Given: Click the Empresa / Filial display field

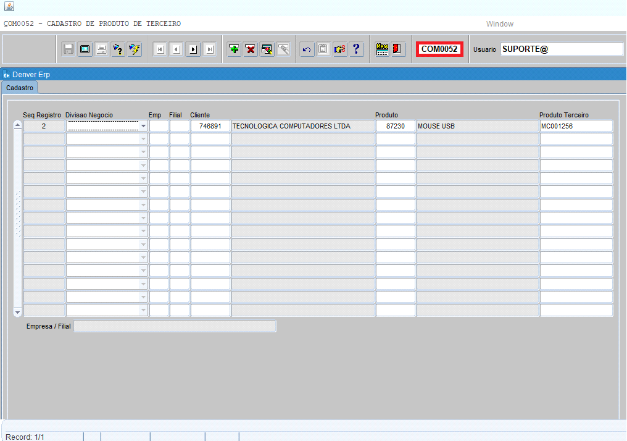Looking at the screenshot, I should 175,326.
